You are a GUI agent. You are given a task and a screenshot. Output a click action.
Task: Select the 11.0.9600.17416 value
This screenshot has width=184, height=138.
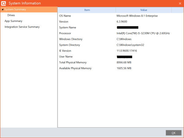point(127,51)
